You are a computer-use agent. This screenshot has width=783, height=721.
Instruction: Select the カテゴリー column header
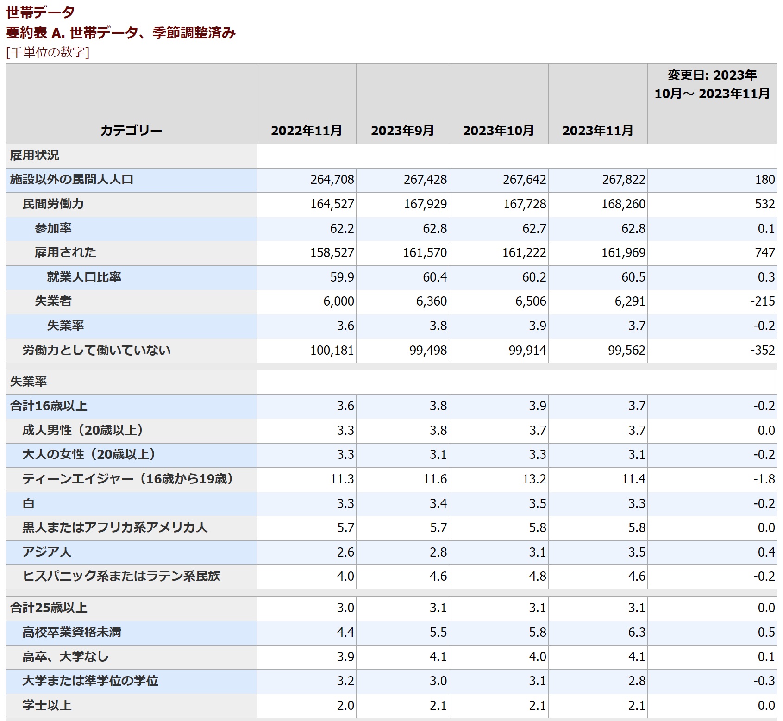[131, 131]
